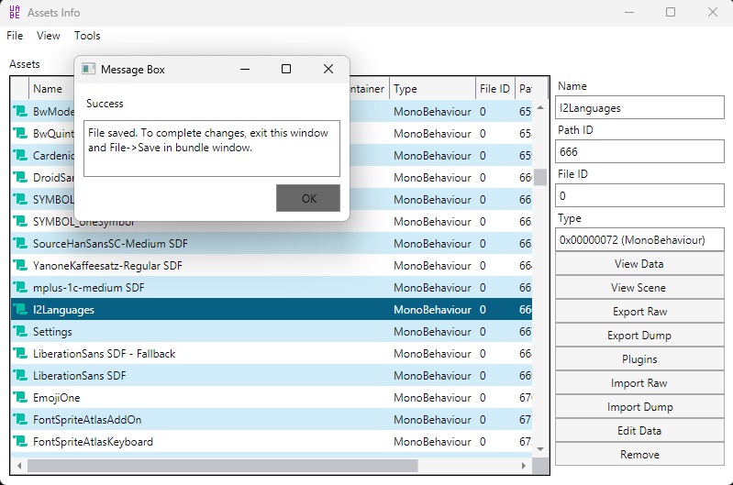Click the asset icon beside YanoneKaffeesatz-Regular SDF
This screenshot has width=733, height=485.
tap(20, 265)
